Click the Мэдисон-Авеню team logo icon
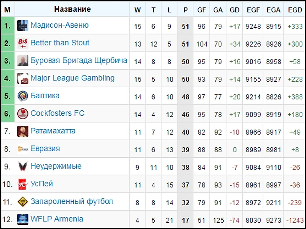The image size is (306, 229). (x=23, y=26)
